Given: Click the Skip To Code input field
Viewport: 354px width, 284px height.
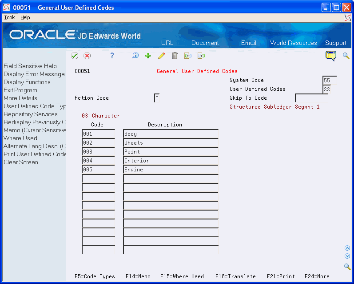Looking at the screenshot, I should tap(311, 98).
